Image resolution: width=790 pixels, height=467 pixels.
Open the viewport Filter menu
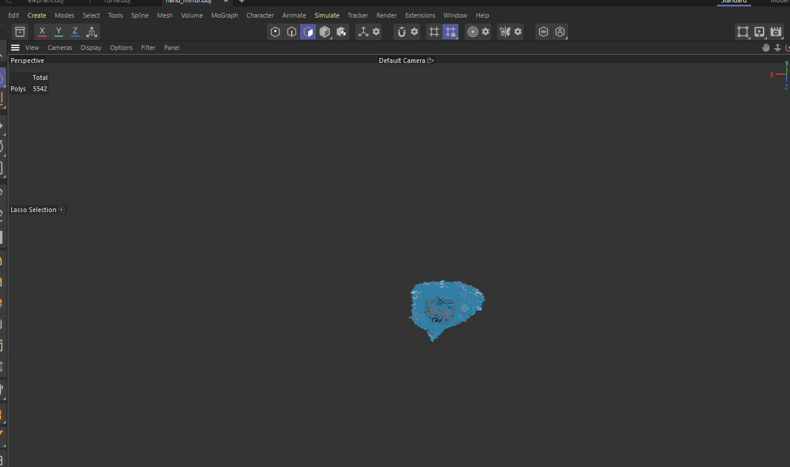(148, 48)
